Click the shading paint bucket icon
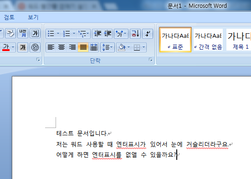Screen dimensions: 251x179 pos(122,47)
